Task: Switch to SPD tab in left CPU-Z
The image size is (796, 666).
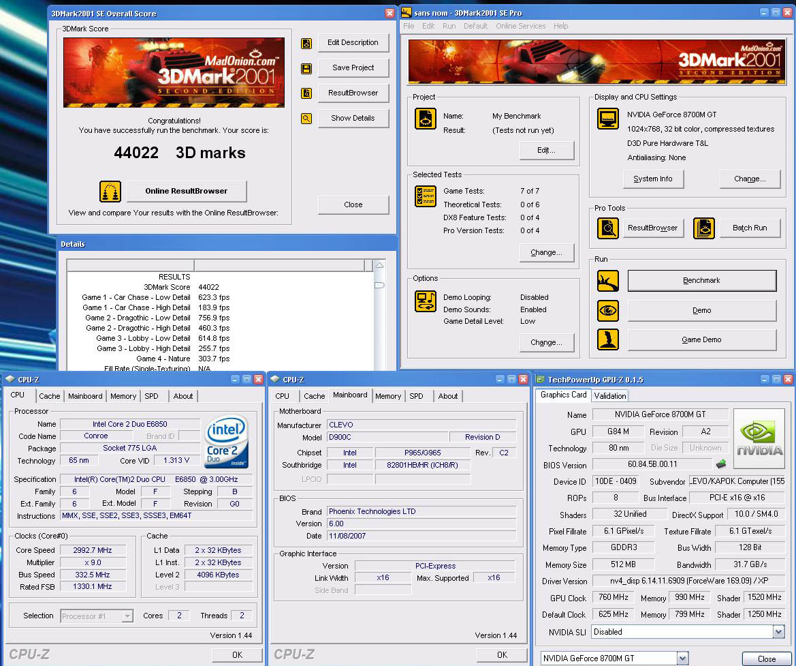Action: (151, 396)
